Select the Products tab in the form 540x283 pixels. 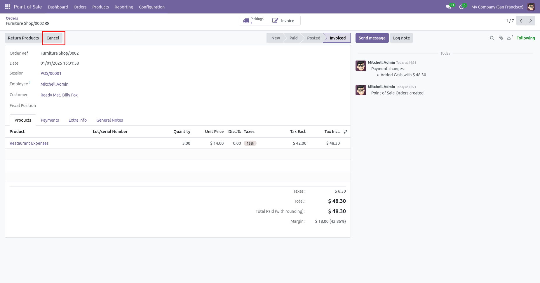pyautogui.click(x=23, y=120)
